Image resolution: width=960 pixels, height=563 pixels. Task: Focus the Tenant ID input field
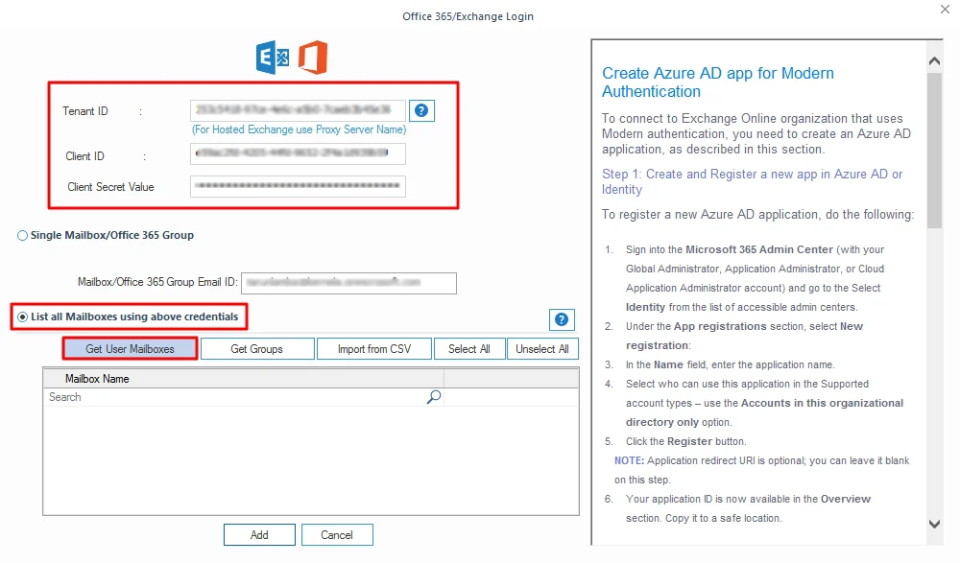point(298,110)
